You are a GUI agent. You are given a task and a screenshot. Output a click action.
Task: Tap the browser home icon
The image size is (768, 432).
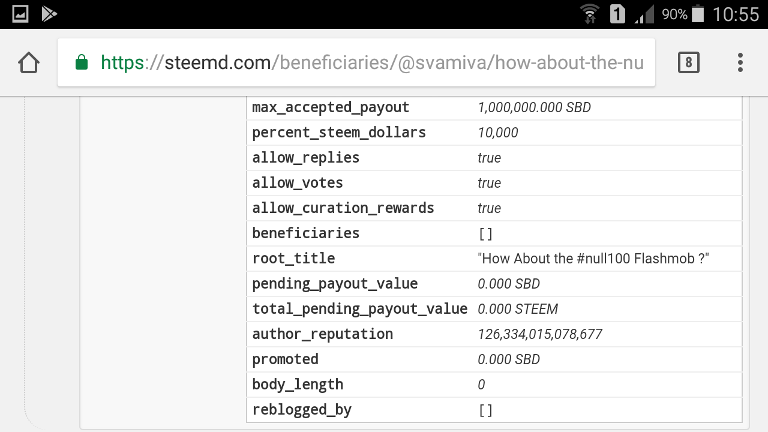29,62
